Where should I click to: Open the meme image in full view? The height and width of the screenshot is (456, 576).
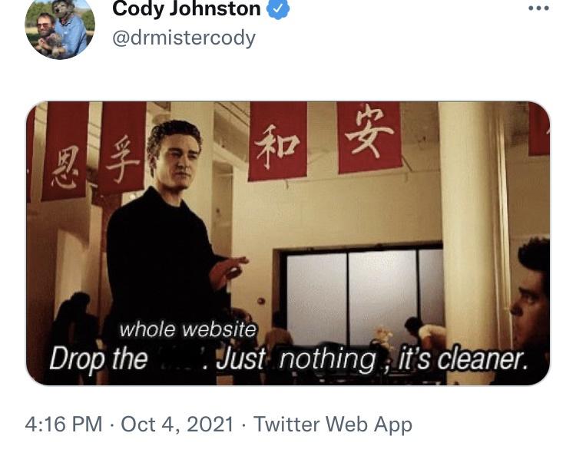click(x=288, y=243)
